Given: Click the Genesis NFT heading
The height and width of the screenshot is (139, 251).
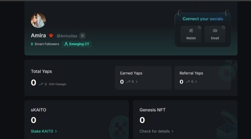Looking at the screenshot, I should 152,110.
